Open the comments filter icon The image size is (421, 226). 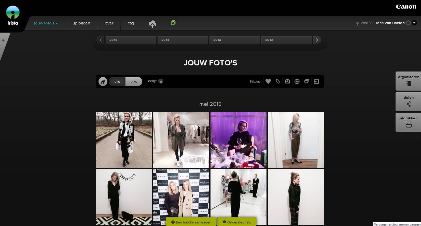pos(307,81)
